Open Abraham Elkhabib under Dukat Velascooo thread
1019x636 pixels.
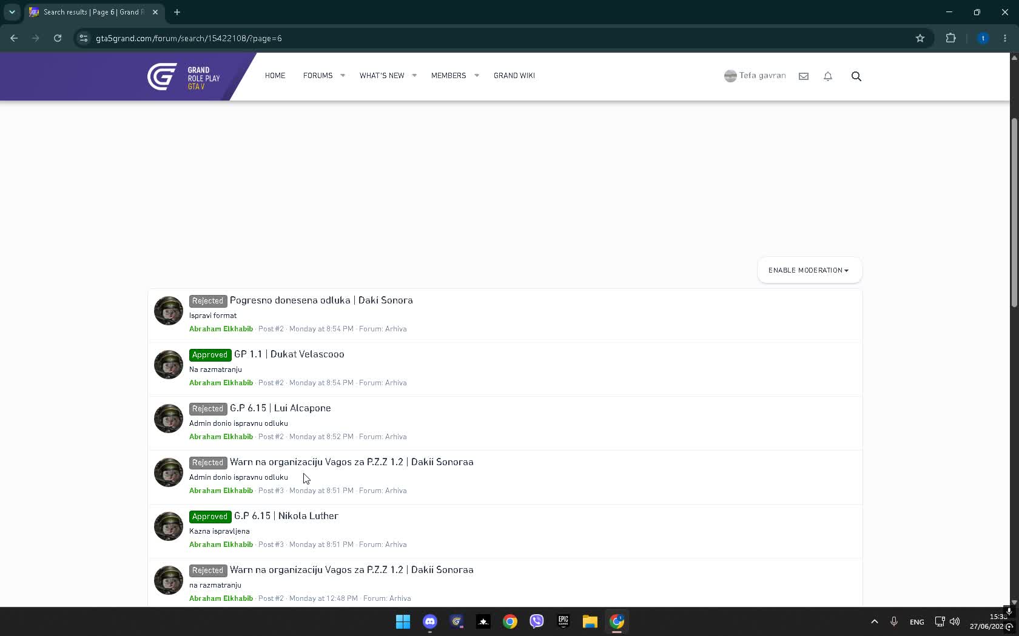tap(221, 383)
